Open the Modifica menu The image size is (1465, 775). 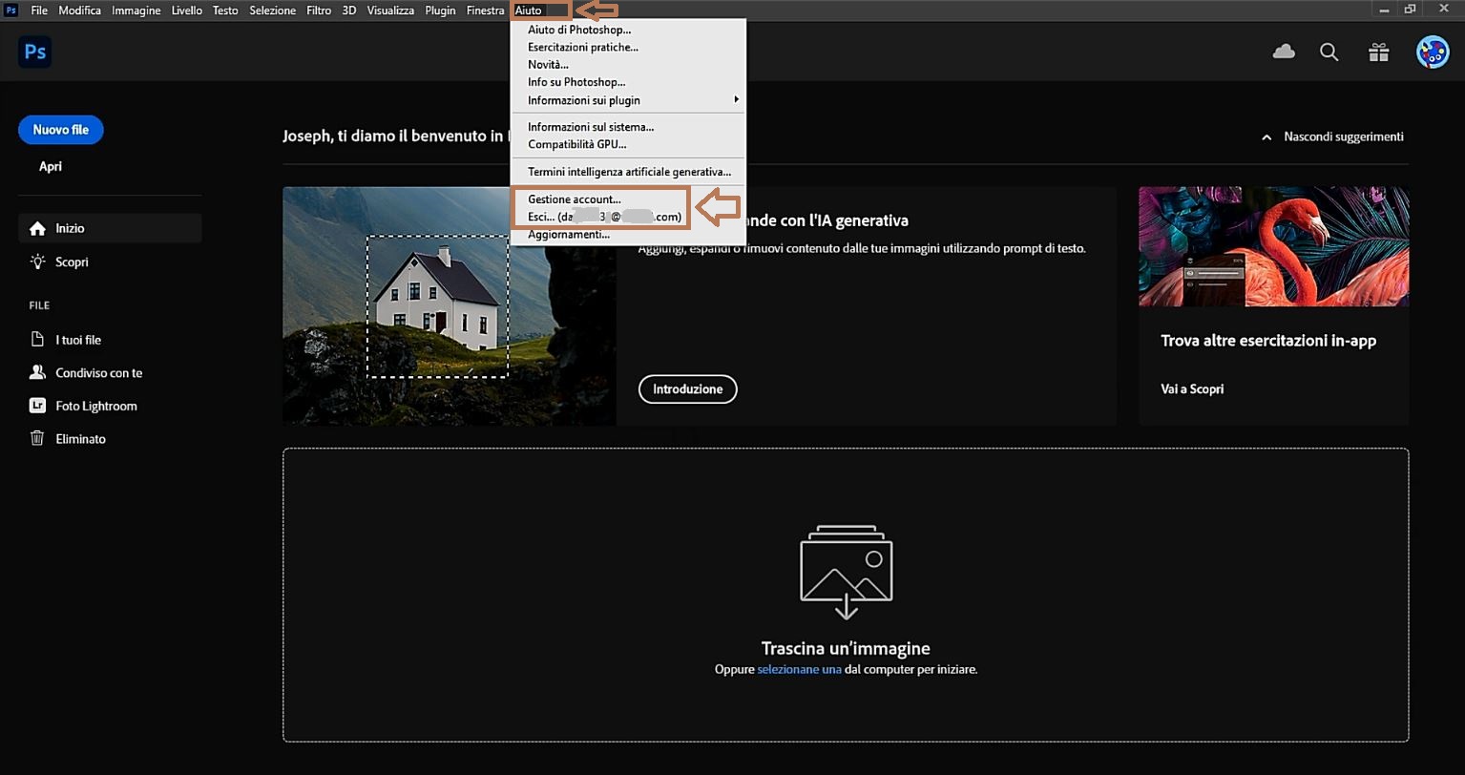[x=79, y=10]
